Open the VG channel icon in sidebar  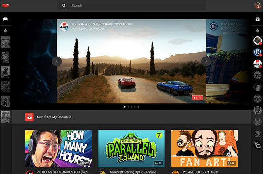tap(257, 145)
